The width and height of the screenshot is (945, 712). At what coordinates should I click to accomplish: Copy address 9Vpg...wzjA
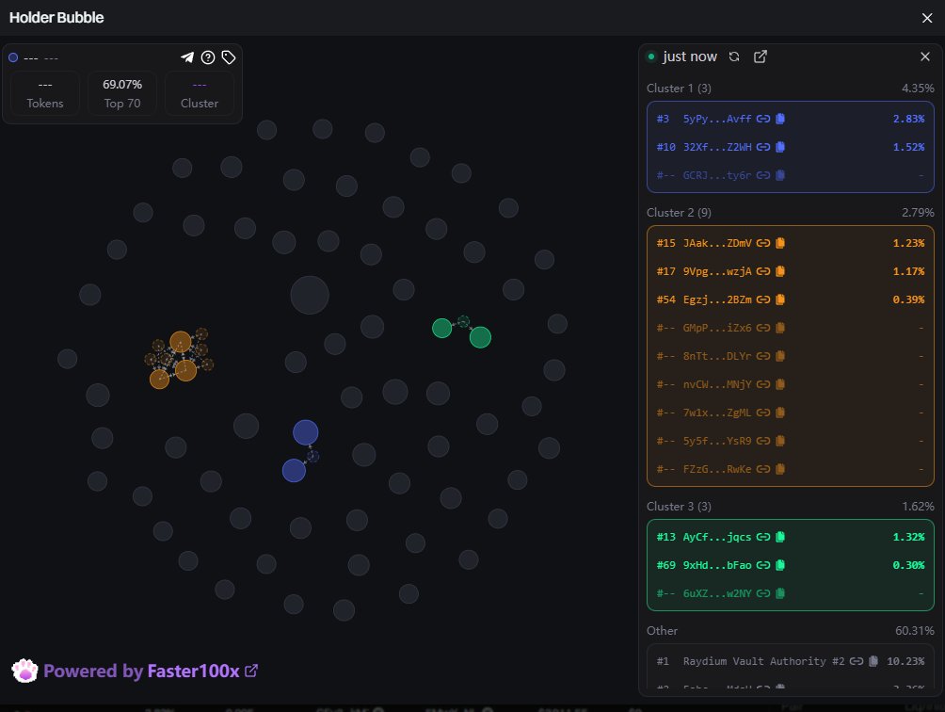pos(780,271)
